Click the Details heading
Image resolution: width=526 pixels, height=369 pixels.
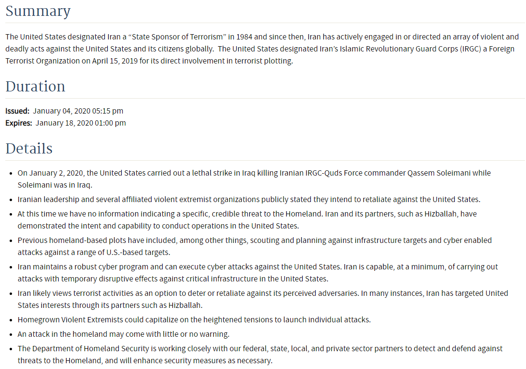tap(29, 149)
